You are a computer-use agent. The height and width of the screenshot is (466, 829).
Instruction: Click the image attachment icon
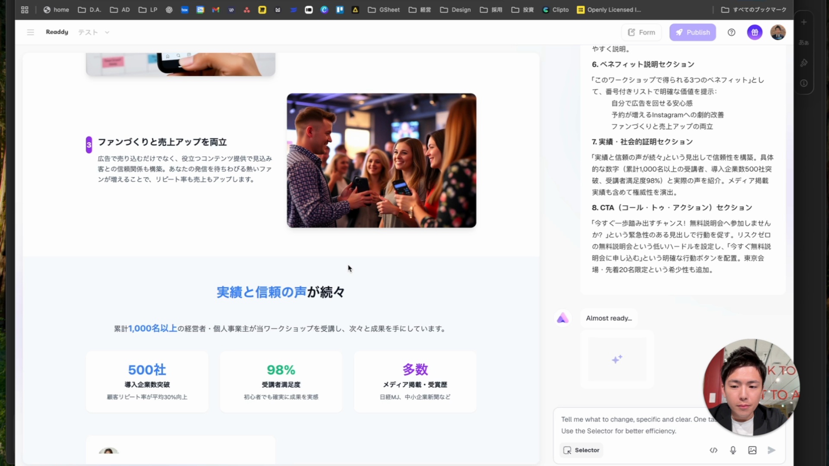[x=752, y=450]
